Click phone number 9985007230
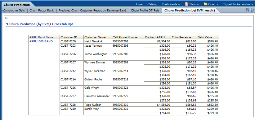Screen dimensions: 255x120 (120, 105)
